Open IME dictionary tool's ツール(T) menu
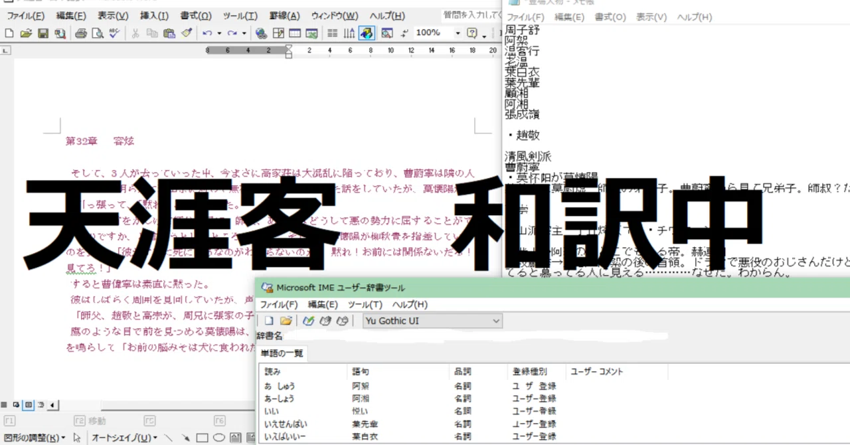Screen dimensions: 850x445 click(x=365, y=305)
